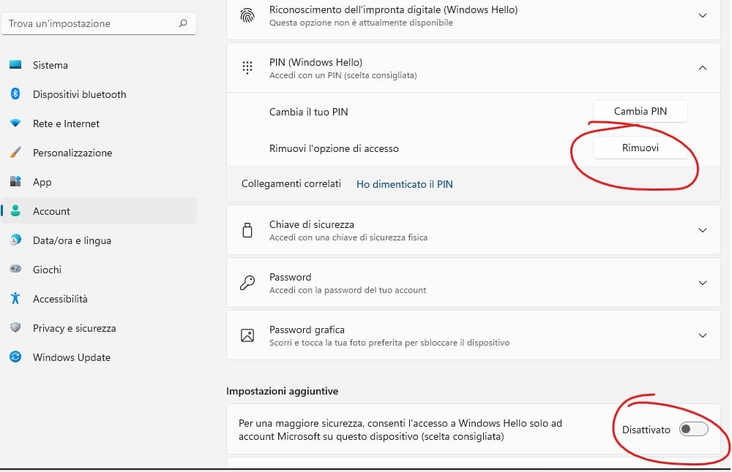This screenshot has height=472, width=732.
Task: Open Sistema settings
Action: coord(99,65)
